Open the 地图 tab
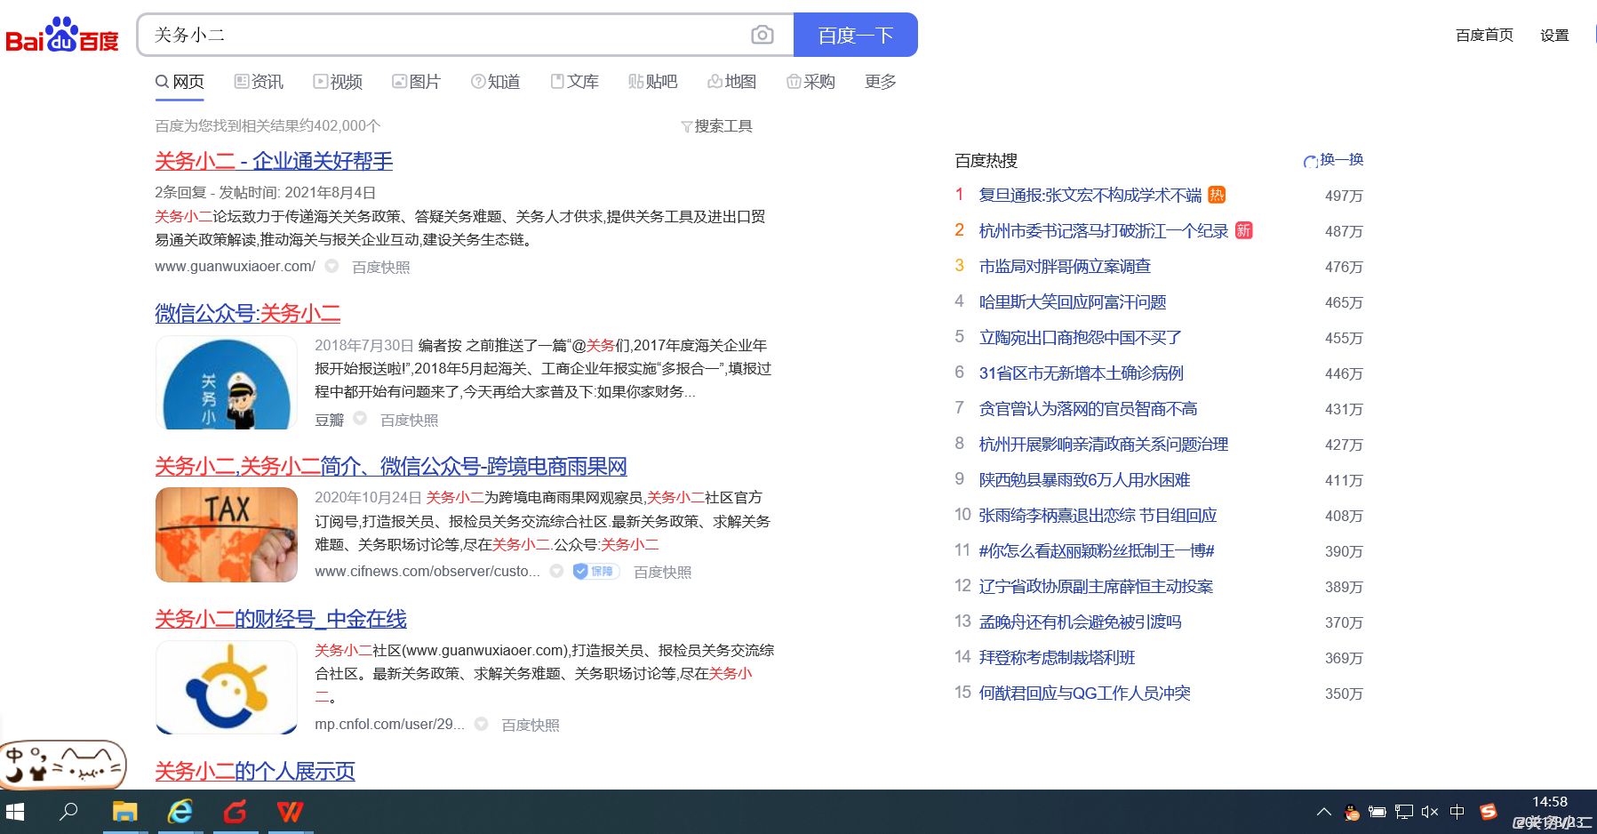 pos(732,82)
